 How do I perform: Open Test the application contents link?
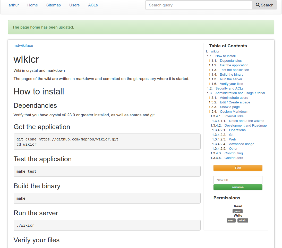pos(235,70)
